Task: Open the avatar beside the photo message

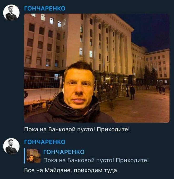Action: [11, 13]
